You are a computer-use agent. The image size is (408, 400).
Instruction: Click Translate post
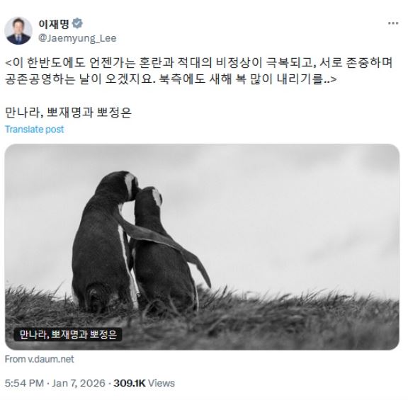pos(34,130)
